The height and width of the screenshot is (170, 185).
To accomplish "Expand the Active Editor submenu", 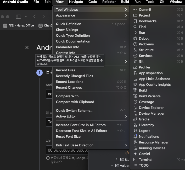I will point(91,116).
